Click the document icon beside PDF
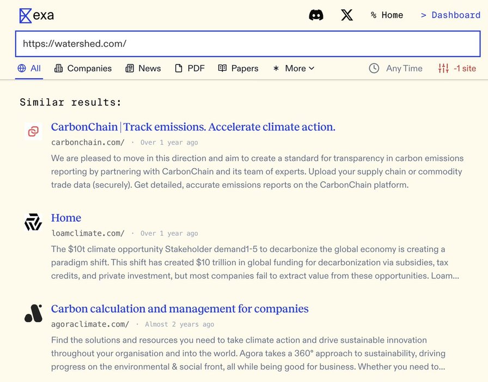The width and height of the screenshot is (488, 382). pos(179,68)
